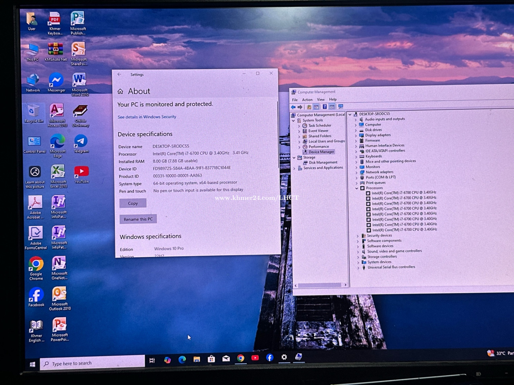The width and height of the screenshot is (514, 385).
Task: Expand Disk drives node
Action: tap(356, 130)
